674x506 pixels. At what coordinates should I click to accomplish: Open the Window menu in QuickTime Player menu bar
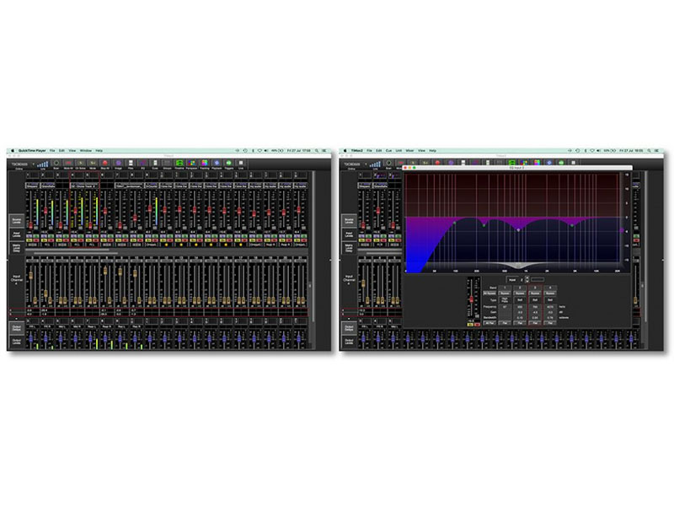coord(85,150)
